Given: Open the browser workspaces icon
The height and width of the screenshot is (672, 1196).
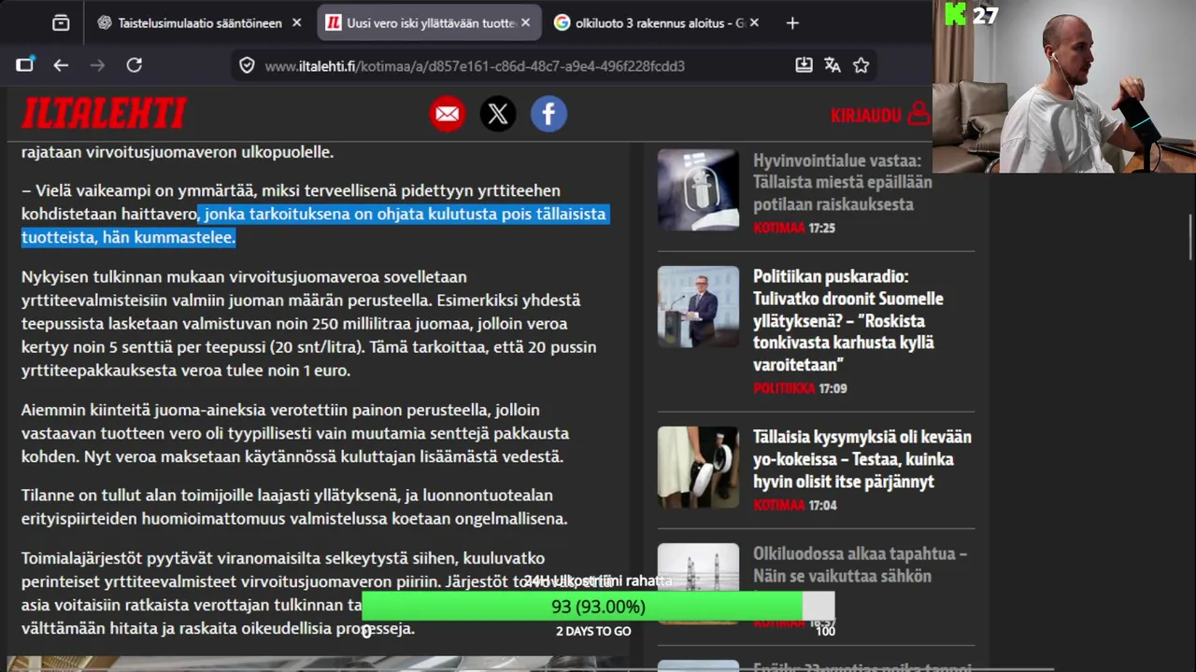Looking at the screenshot, I should coord(61,22).
